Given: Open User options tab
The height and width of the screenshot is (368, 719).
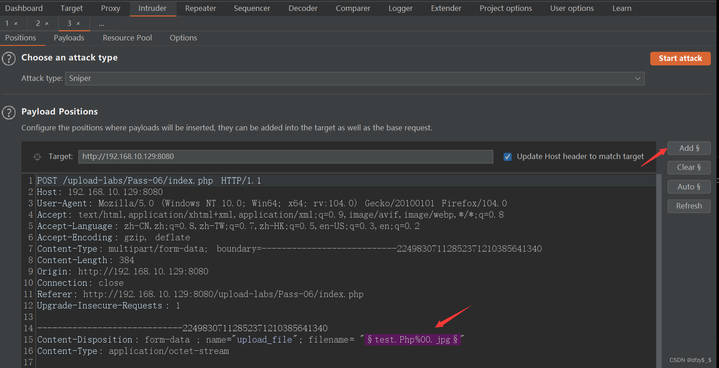Looking at the screenshot, I should [x=572, y=8].
